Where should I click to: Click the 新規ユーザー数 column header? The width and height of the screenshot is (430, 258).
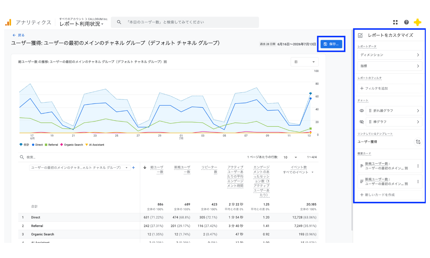[182, 169]
